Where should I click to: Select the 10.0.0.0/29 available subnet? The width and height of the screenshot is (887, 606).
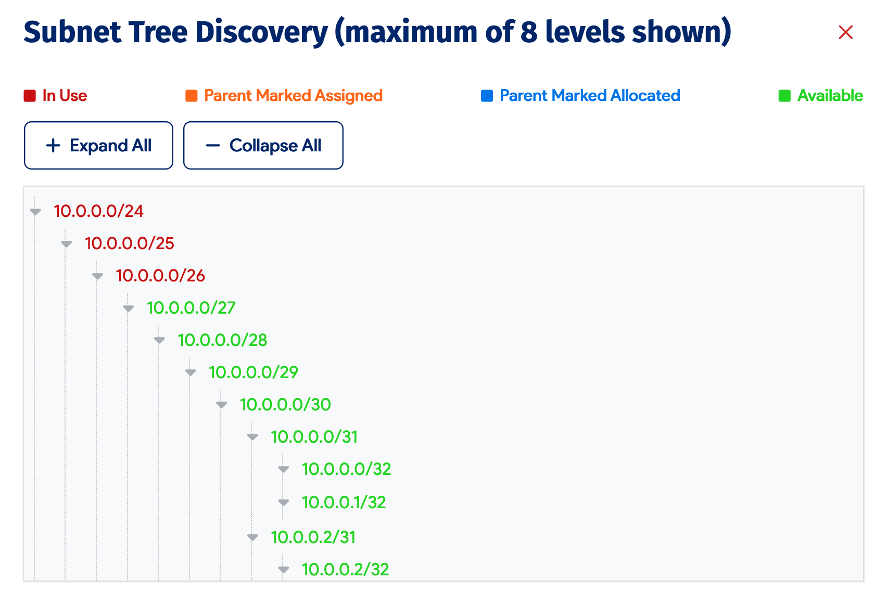253,372
